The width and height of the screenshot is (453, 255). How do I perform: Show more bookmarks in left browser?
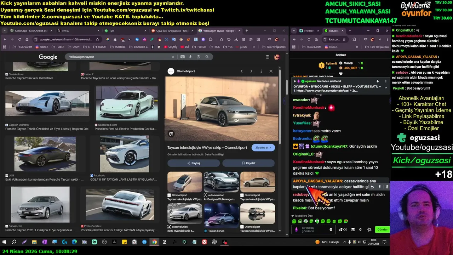(254, 47)
